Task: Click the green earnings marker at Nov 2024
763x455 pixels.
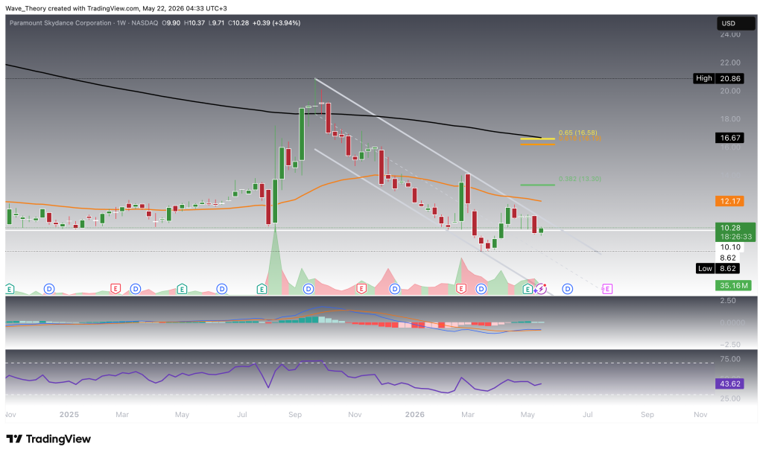Action: point(9,289)
